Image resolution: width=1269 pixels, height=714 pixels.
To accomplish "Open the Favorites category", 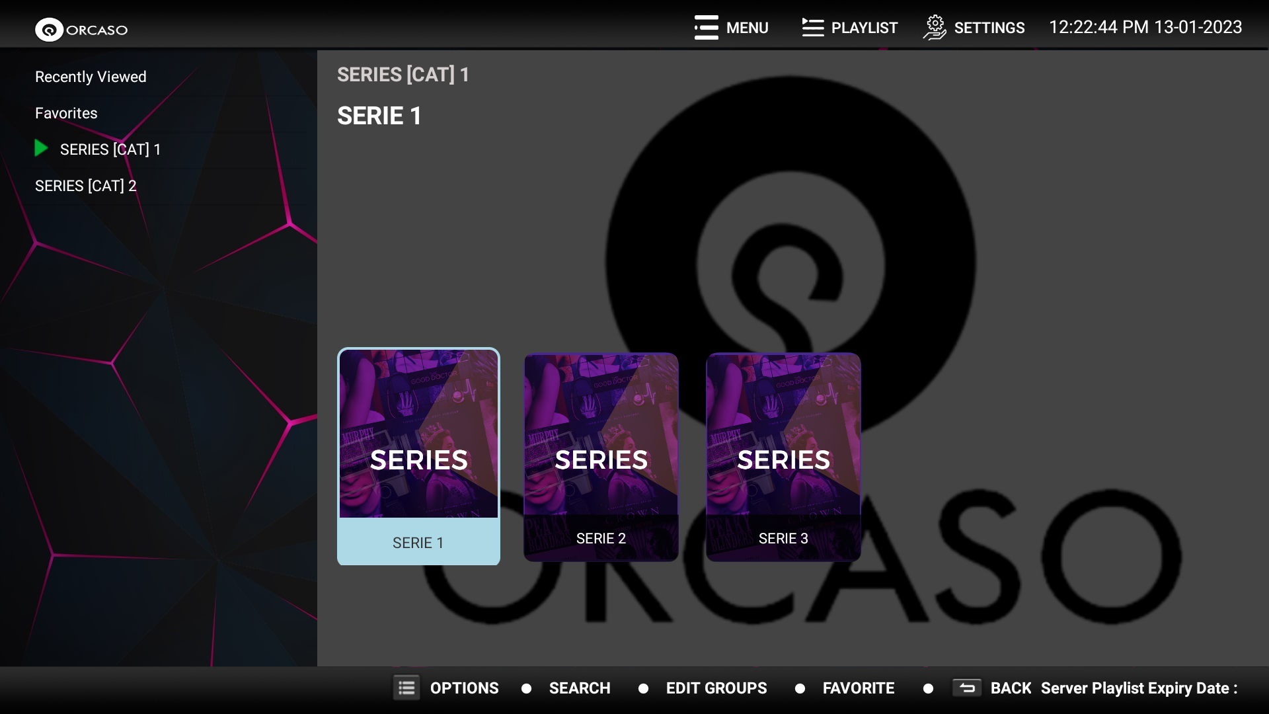I will click(x=66, y=113).
